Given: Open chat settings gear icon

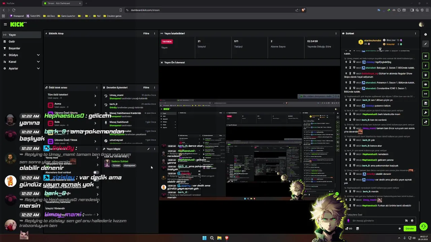Looking at the screenshot, I should pyautogui.click(x=400, y=229).
